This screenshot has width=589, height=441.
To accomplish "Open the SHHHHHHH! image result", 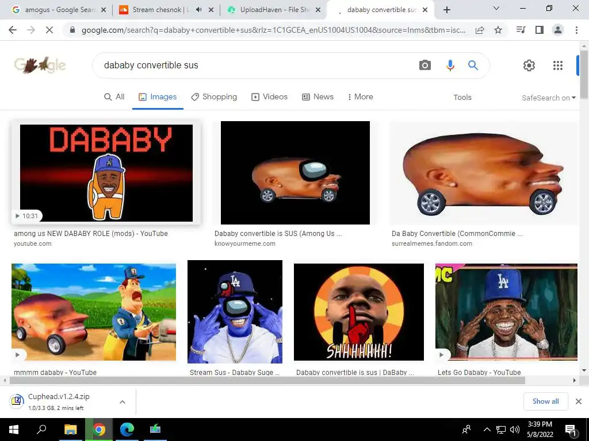I will pyautogui.click(x=359, y=312).
